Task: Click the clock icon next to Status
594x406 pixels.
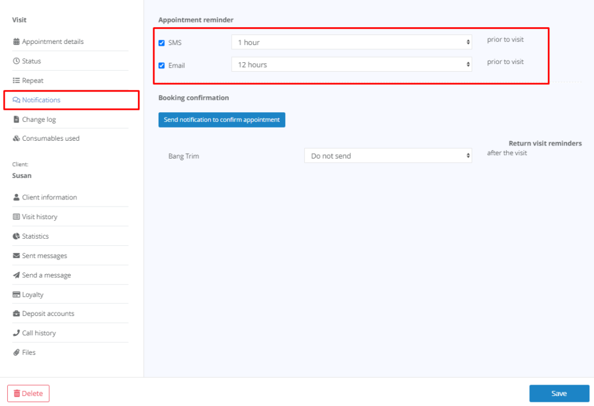Action: pos(16,61)
